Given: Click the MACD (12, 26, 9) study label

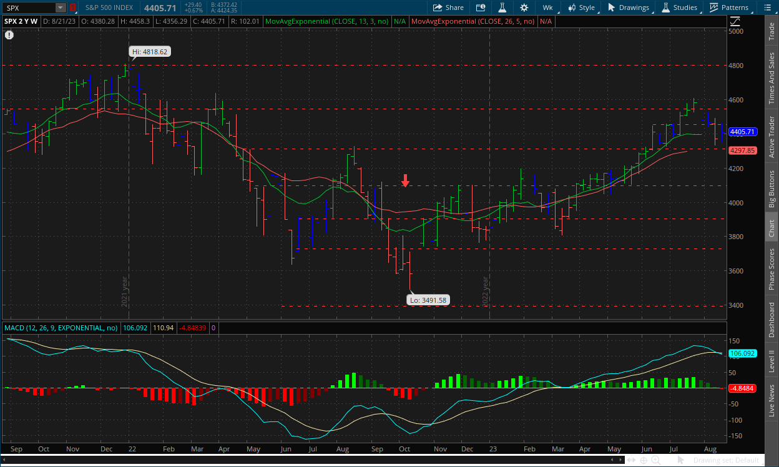Looking at the screenshot, I should (61, 328).
